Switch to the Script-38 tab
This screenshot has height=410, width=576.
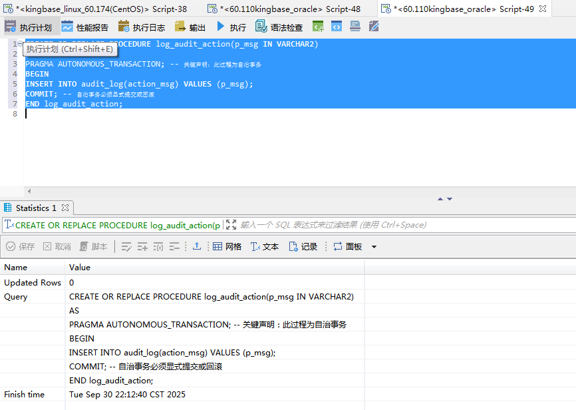tap(100, 9)
